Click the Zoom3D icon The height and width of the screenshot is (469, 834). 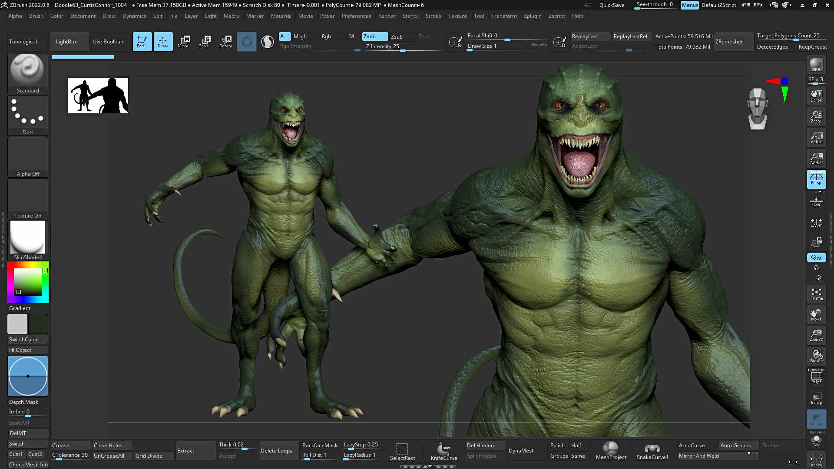[816, 335]
